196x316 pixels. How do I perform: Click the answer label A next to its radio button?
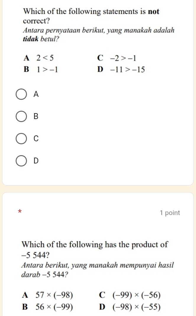(35, 94)
